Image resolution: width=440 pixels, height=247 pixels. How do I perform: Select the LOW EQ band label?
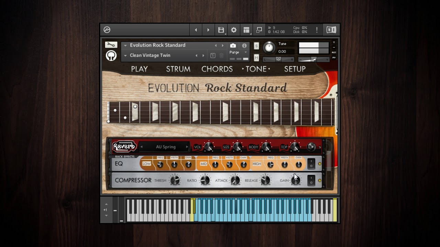147,164
